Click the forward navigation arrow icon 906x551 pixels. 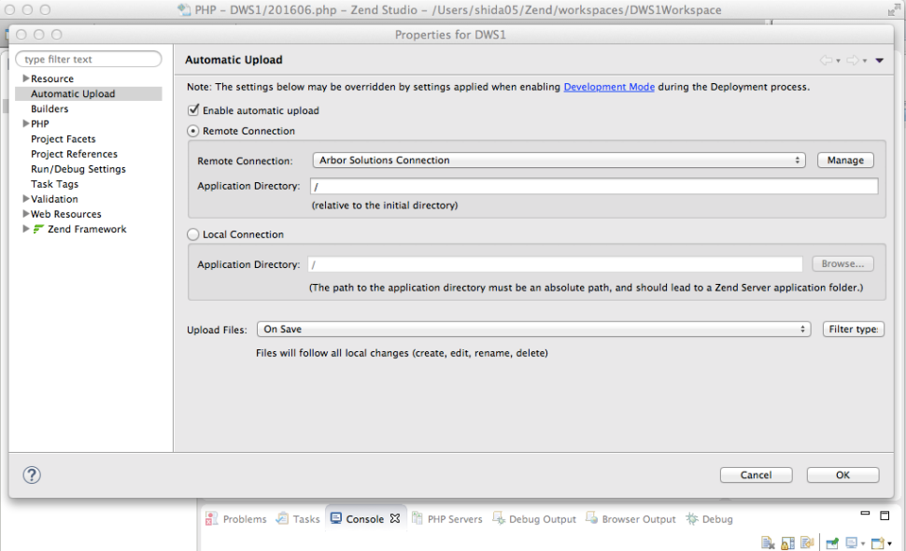pos(853,60)
